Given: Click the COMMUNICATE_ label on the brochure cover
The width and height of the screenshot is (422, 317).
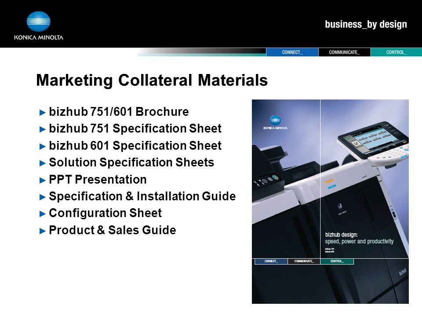Looking at the screenshot, I should pyautogui.click(x=304, y=261).
